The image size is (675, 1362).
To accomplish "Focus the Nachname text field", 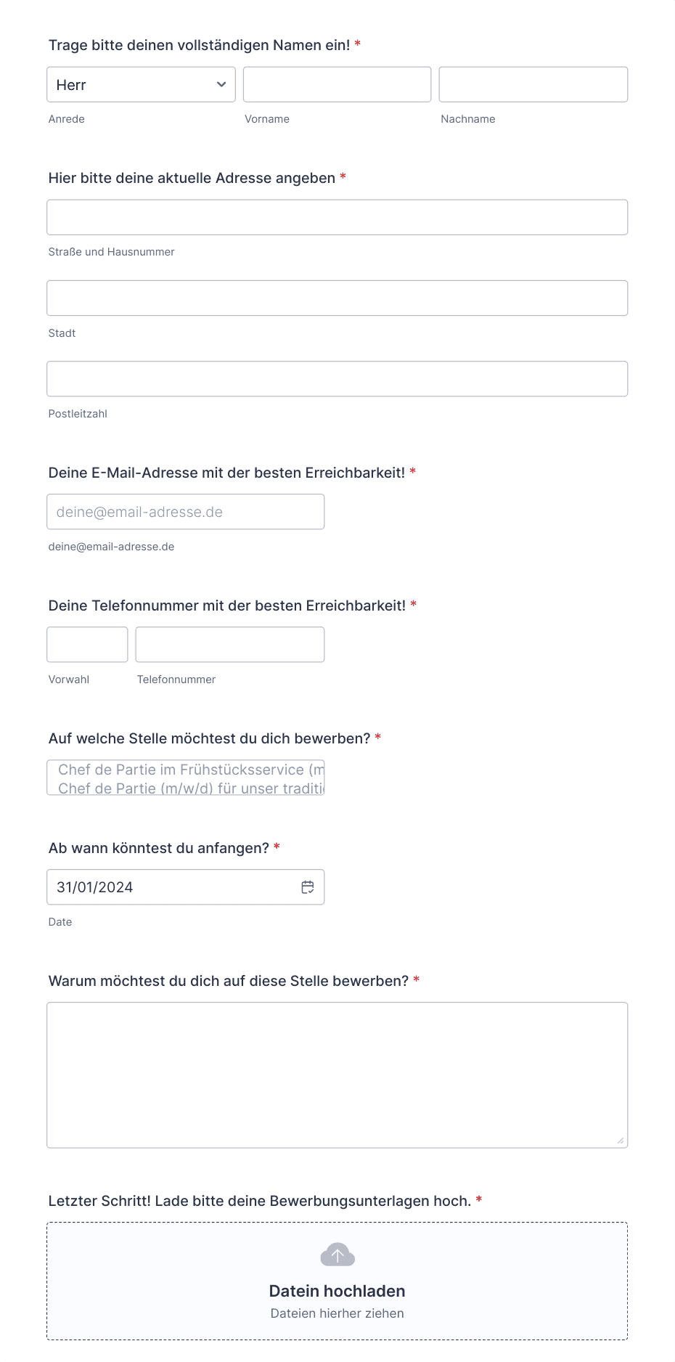I will 533,85.
